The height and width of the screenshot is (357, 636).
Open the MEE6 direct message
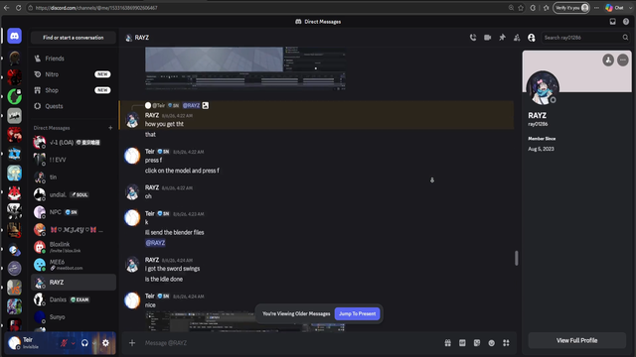(x=74, y=265)
